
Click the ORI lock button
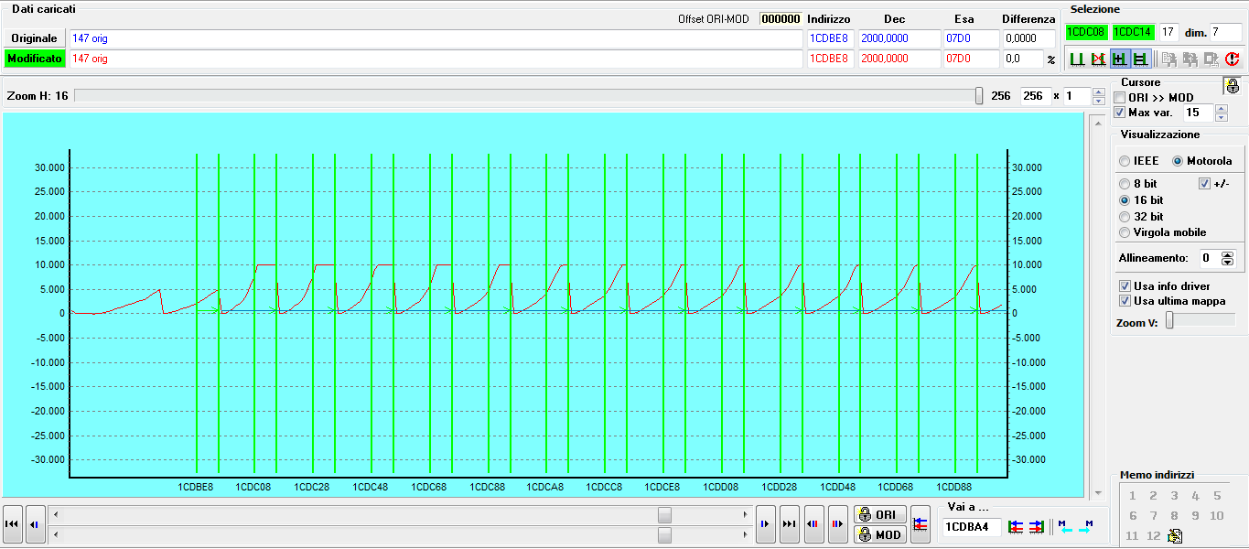click(879, 515)
